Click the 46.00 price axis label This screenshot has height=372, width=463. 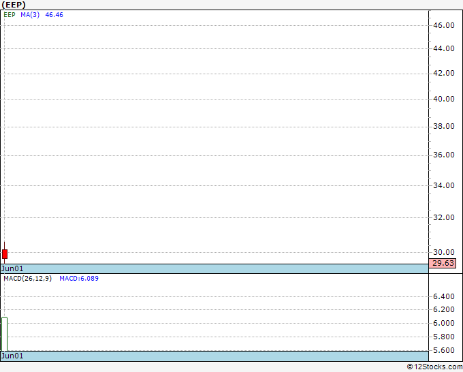tap(444, 25)
